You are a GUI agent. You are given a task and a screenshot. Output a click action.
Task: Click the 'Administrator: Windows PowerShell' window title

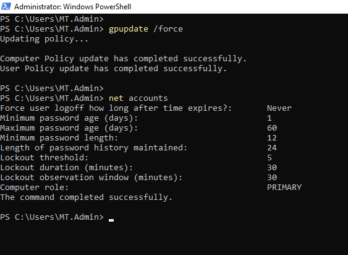point(72,7)
